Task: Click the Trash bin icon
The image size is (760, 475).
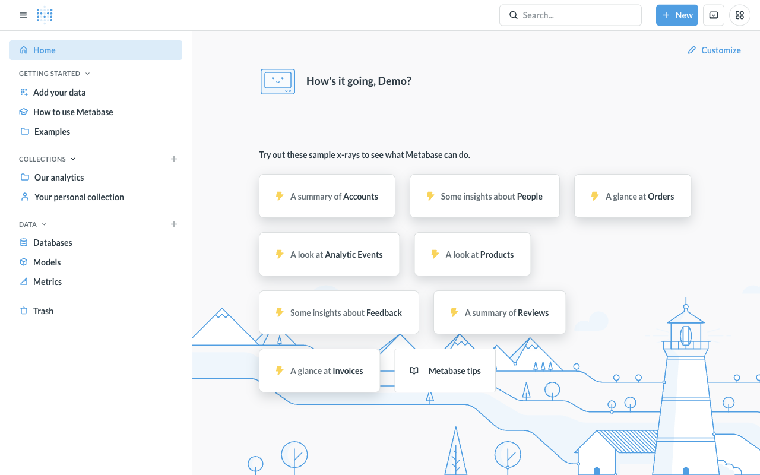Action: [x=24, y=311]
